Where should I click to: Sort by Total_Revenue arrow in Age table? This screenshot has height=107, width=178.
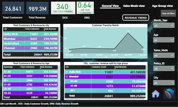pyautogui.click(x=41, y=69)
